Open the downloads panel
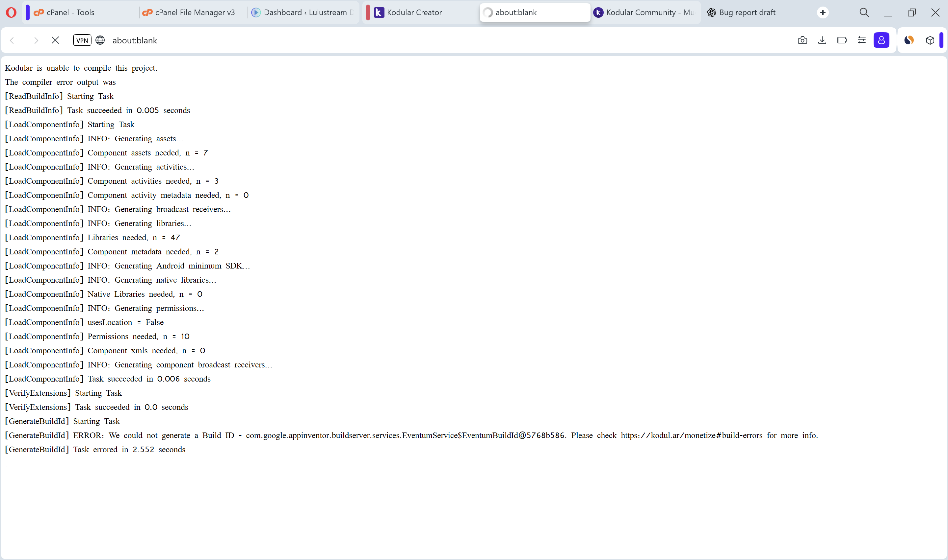Image resolution: width=948 pixels, height=560 pixels. click(822, 40)
